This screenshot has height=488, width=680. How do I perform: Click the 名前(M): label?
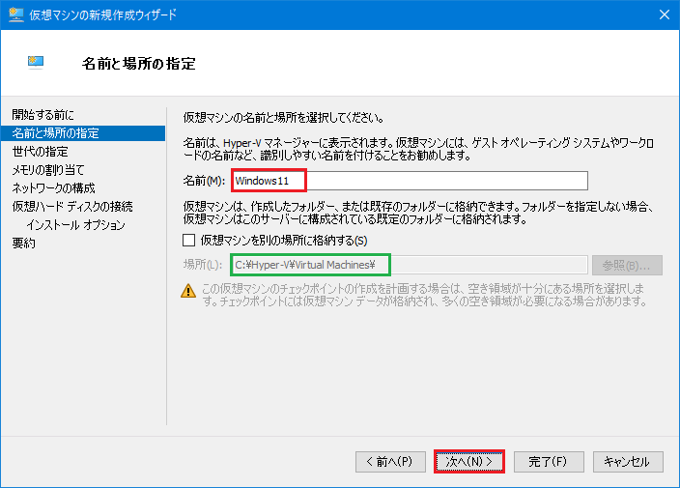204,181
